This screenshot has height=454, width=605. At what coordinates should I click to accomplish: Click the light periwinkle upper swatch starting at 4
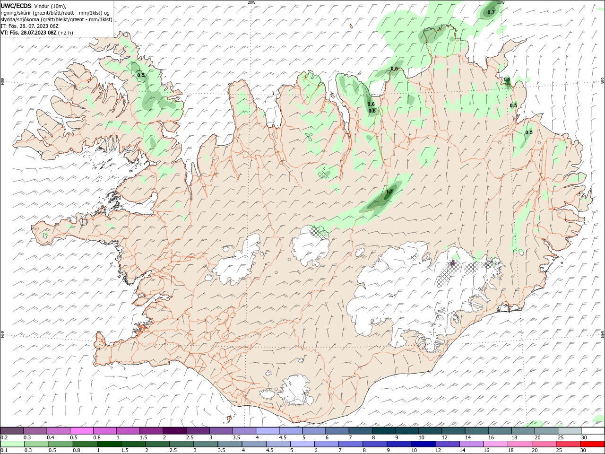tap(268, 431)
